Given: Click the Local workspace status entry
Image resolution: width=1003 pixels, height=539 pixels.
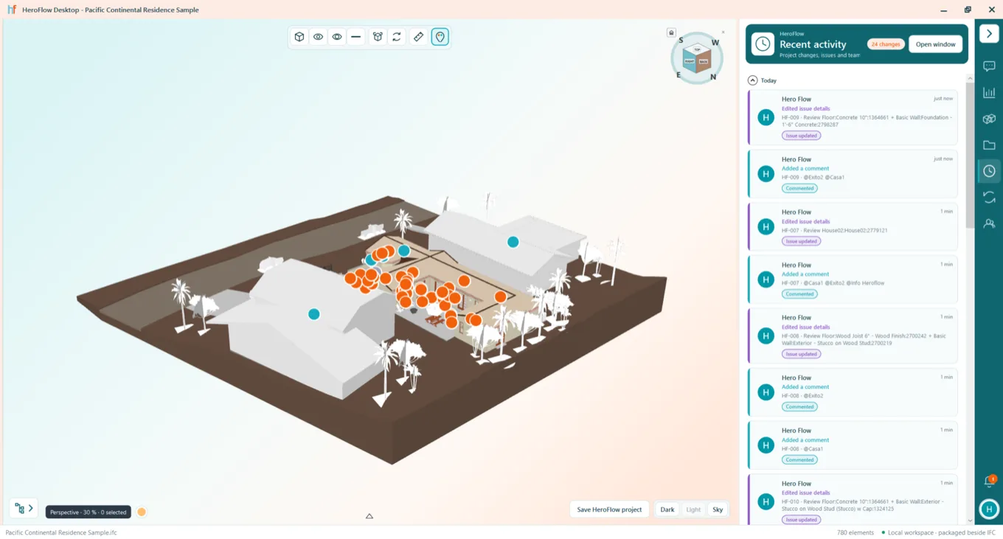Looking at the screenshot, I should [939, 532].
